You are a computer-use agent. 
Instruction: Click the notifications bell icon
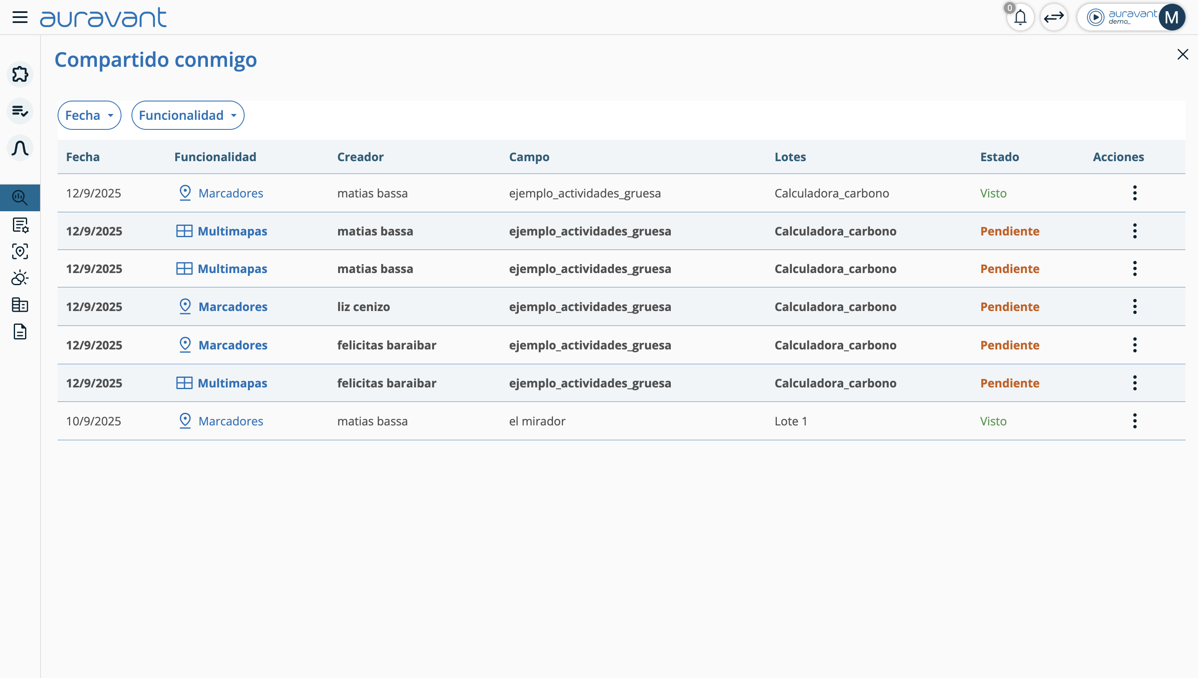[x=1020, y=18]
